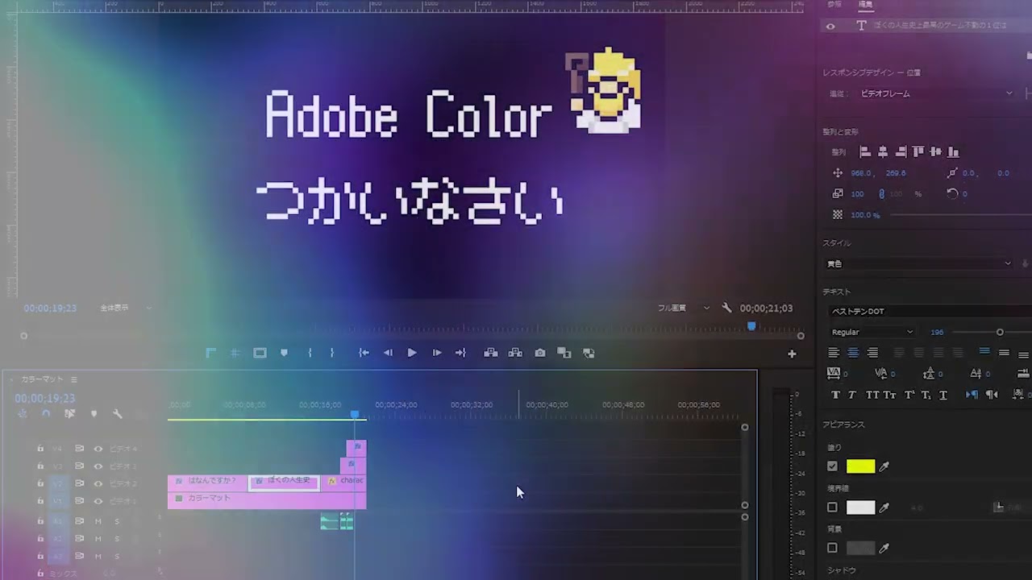Viewport: 1032px width, 580px height.
Task: Adjust the font size slider handle
Action: point(1000,332)
